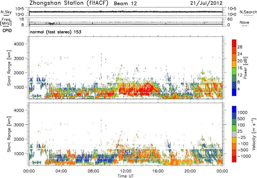Click the 'Zhongshan Station (fitACF)' plot title
This screenshot has height=178, width=257.
point(69,3)
